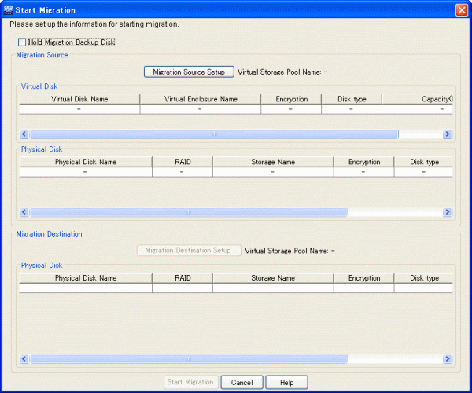
Task: Open Help for Start Migration
Action: coord(286,382)
